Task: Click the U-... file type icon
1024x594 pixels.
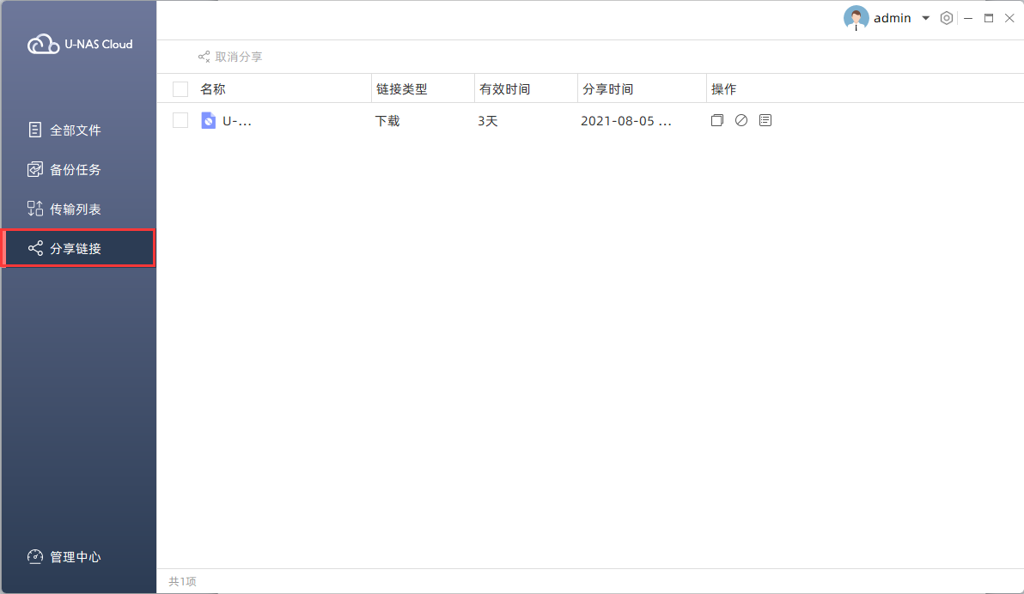Action: click(209, 120)
